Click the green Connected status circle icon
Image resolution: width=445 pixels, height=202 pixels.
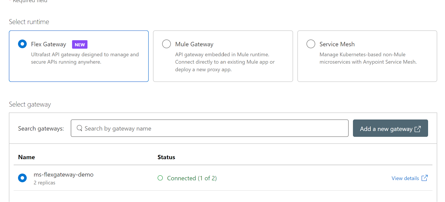coord(160,178)
